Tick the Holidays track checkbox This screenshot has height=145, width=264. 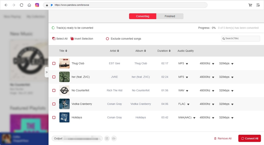(54, 117)
